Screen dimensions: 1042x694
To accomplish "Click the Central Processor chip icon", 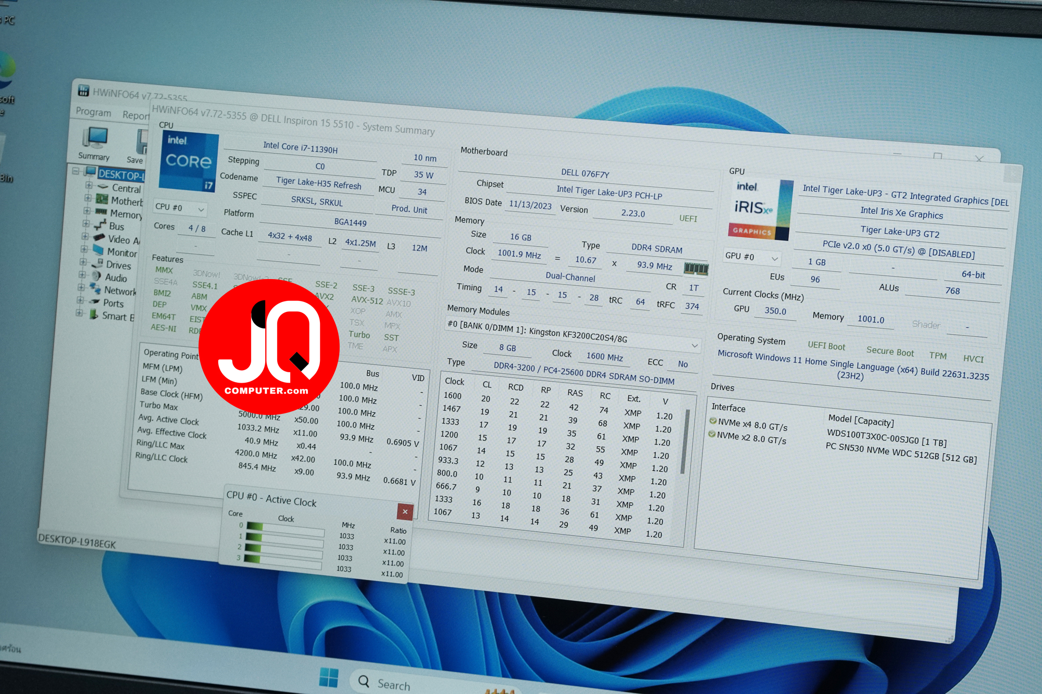I will click(103, 186).
